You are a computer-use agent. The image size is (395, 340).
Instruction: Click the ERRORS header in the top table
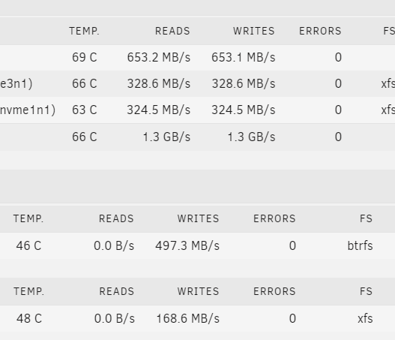point(320,31)
